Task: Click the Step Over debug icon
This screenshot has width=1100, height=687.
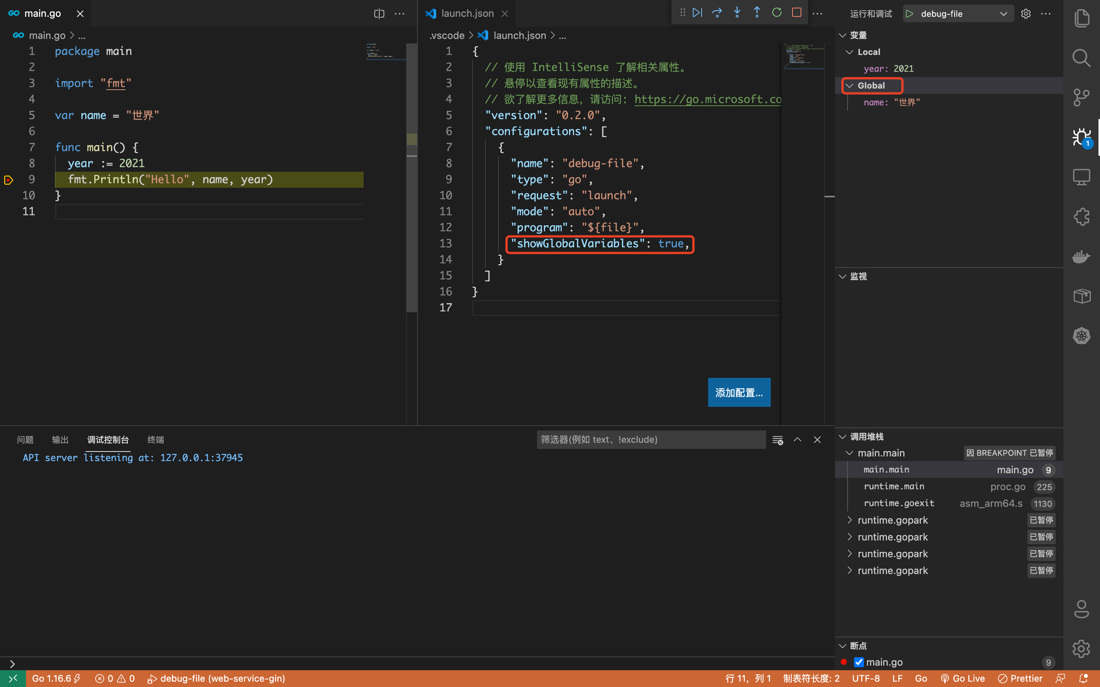Action: pos(717,13)
